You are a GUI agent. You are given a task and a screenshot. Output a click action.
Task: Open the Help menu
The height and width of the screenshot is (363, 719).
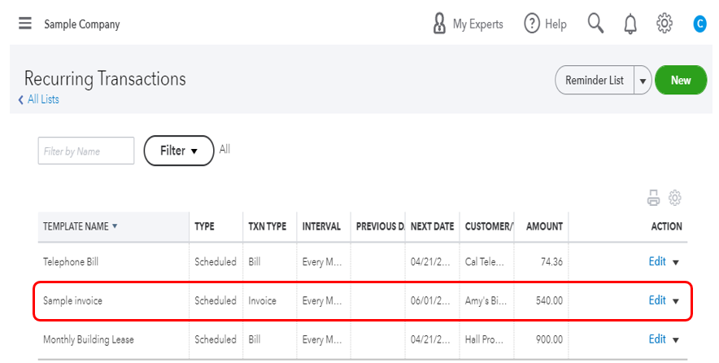[545, 24]
